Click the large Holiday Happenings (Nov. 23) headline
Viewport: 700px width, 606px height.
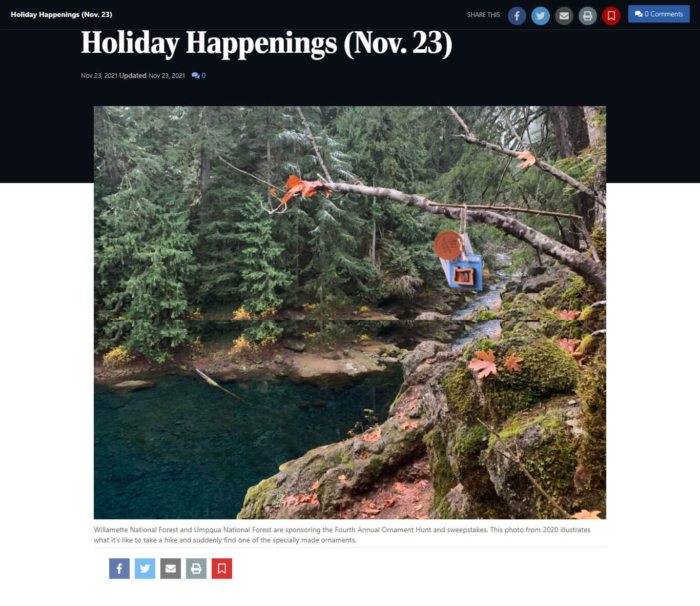[x=266, y=43]
